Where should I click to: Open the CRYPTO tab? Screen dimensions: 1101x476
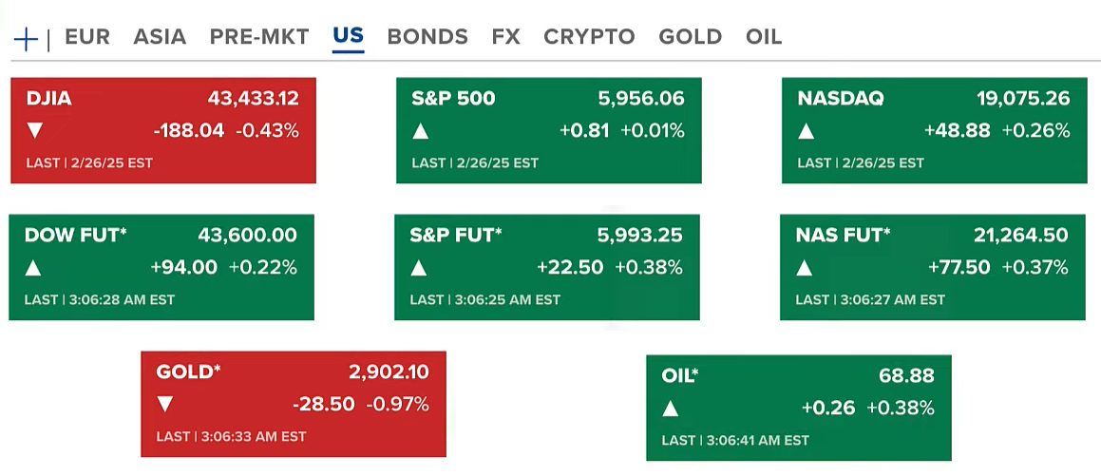coord(589,37)
